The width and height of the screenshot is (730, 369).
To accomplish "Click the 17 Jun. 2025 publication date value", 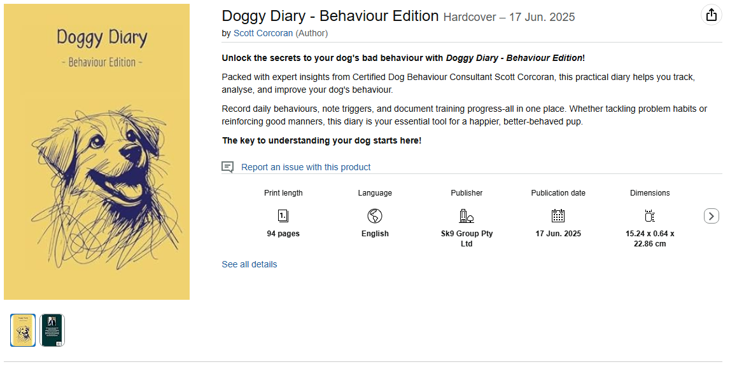I will (558, 234).
